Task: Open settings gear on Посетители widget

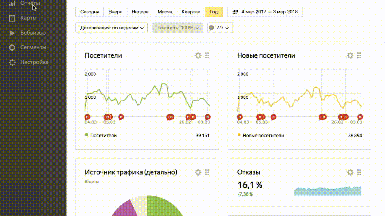Action: tap(198, 55)
